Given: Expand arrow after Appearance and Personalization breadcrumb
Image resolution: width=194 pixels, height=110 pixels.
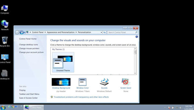Looking at the screenshot, I should pyautogui.click(x=76, y=32).
